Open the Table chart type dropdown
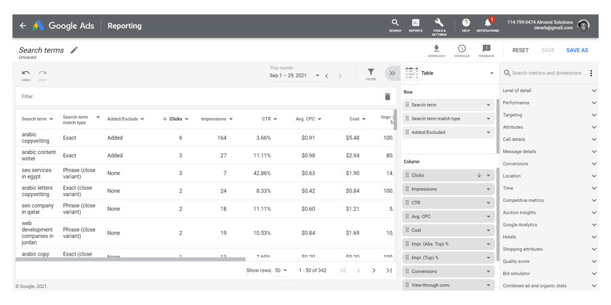This screenshot has height=305, width=611. (492, 73)
